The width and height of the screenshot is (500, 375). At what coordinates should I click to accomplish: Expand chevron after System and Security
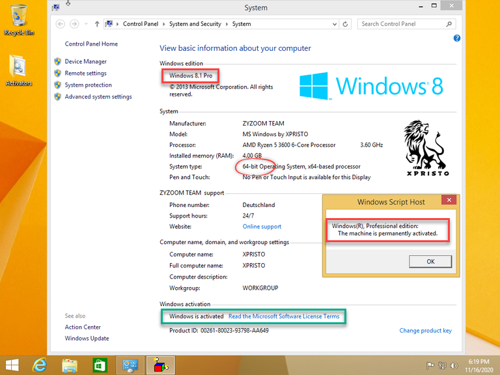coord(227,24)
